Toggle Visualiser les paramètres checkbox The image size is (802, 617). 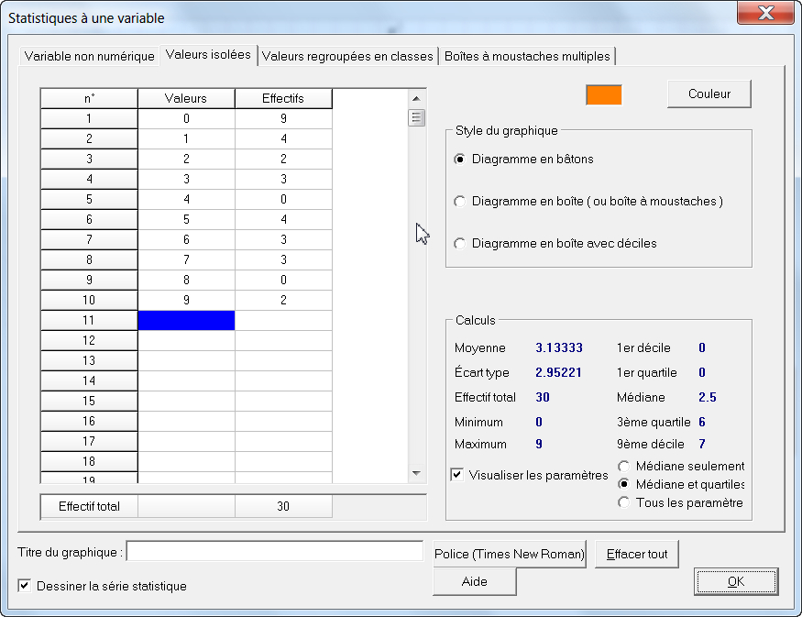coord(457,475)
